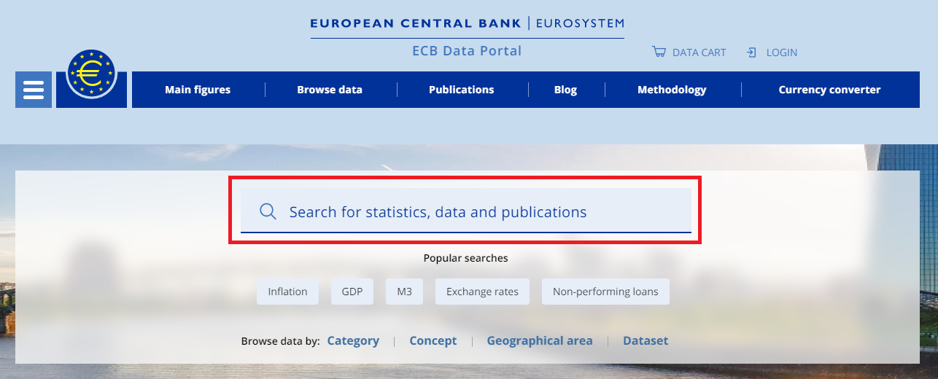Screen dimensions: 938x379
Task: Go to the Publications menu item
Action: pyautogui.click(x=461, y=90)
